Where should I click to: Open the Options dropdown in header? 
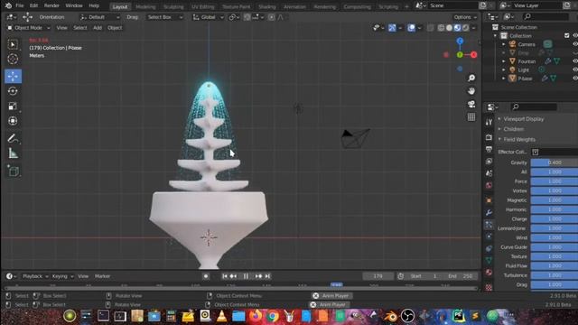(x=465, y=17)
